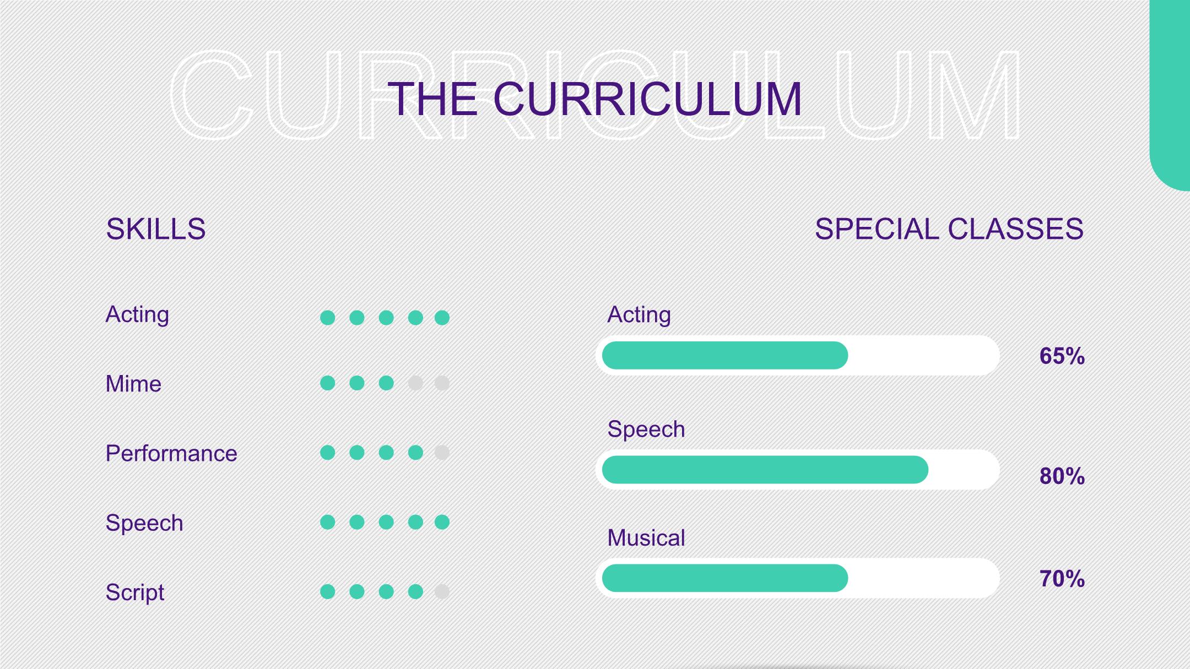
Task: Click the last gray dot in the Mime row
Action: click(x=442, y=383)
